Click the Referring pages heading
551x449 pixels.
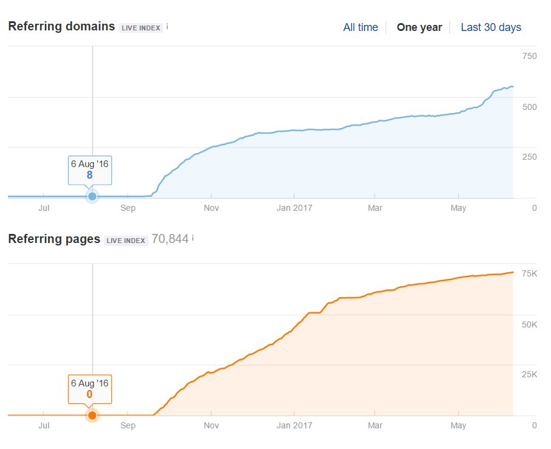(x=54, y=239)
